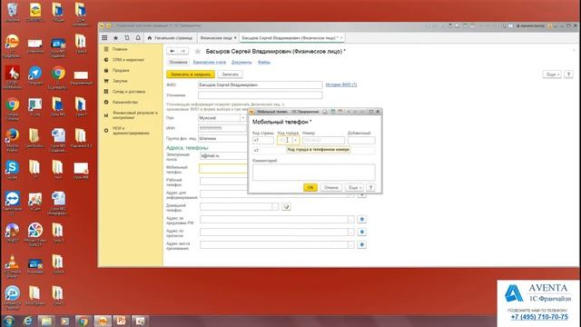The width and height of the screenshot is (581, 327).
Task: Switch to the Физические лица tab
Action: (216, 38)
